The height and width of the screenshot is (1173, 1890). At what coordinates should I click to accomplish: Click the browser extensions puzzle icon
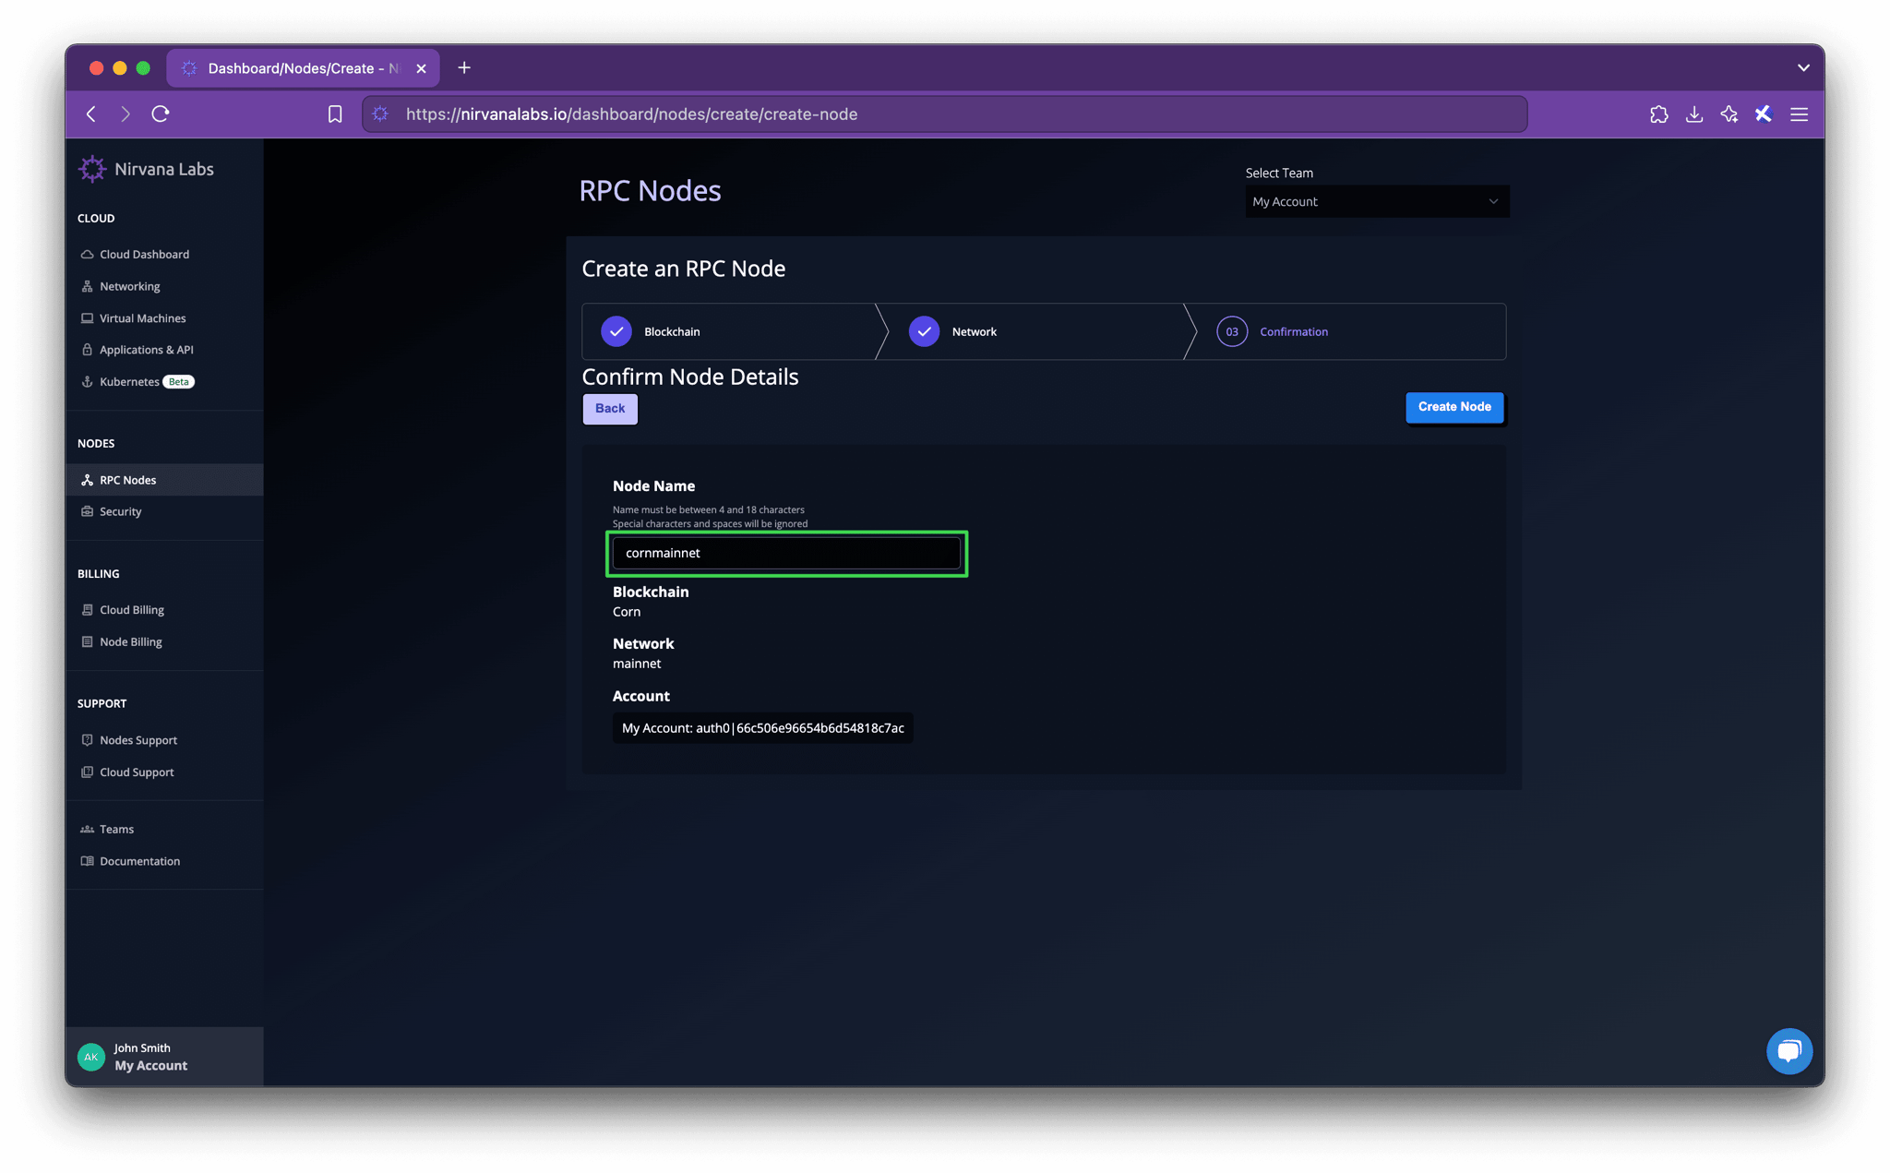[1658, 114]
